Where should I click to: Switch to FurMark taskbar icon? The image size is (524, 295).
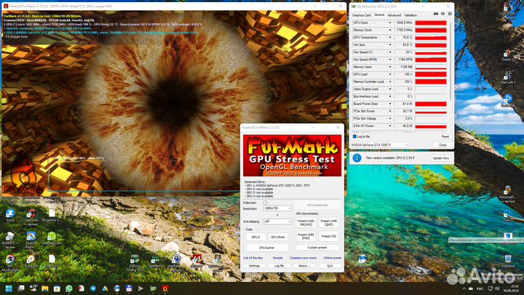[165, 288]
